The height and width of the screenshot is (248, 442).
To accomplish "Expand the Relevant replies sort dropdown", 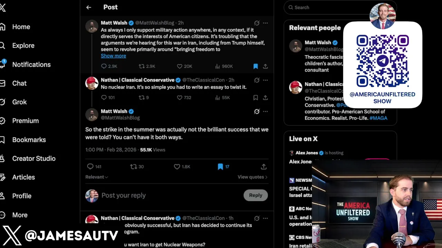I will pyautogui.click(x=97, y=177).
